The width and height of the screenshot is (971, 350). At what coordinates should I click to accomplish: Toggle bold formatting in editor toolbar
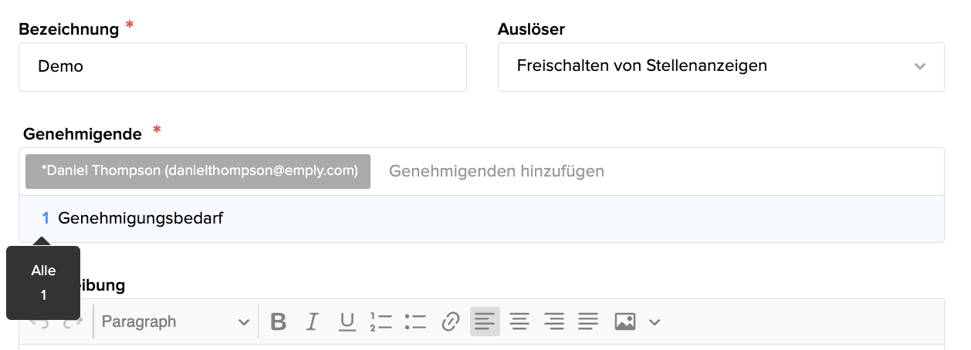tap(279, 321)
